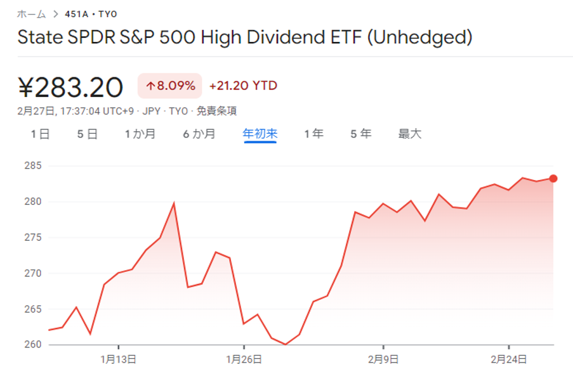This screenshot has height=374, width=573.
Task: Switch chart to 1年 range
Action: (313, 134)
